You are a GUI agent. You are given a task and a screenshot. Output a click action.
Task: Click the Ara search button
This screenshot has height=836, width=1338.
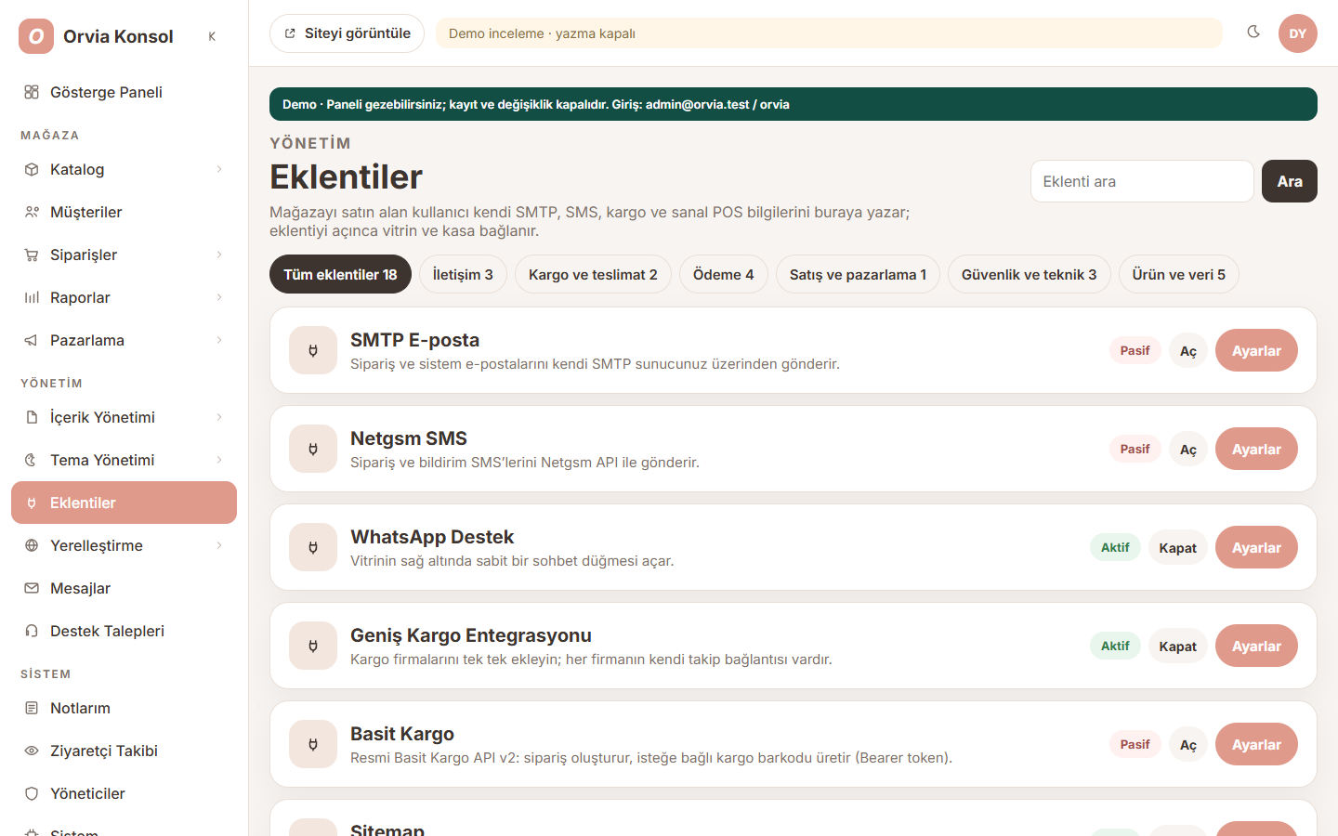(x=1290, y=181)
